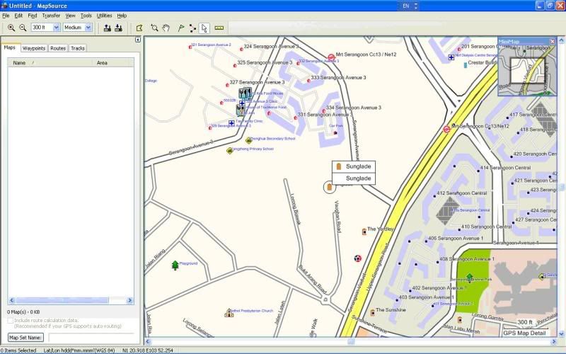The width and height of the screenshot is (566, 354).
Task: Click map vertical scrollbar down arrow
Action: click(561, 334)
